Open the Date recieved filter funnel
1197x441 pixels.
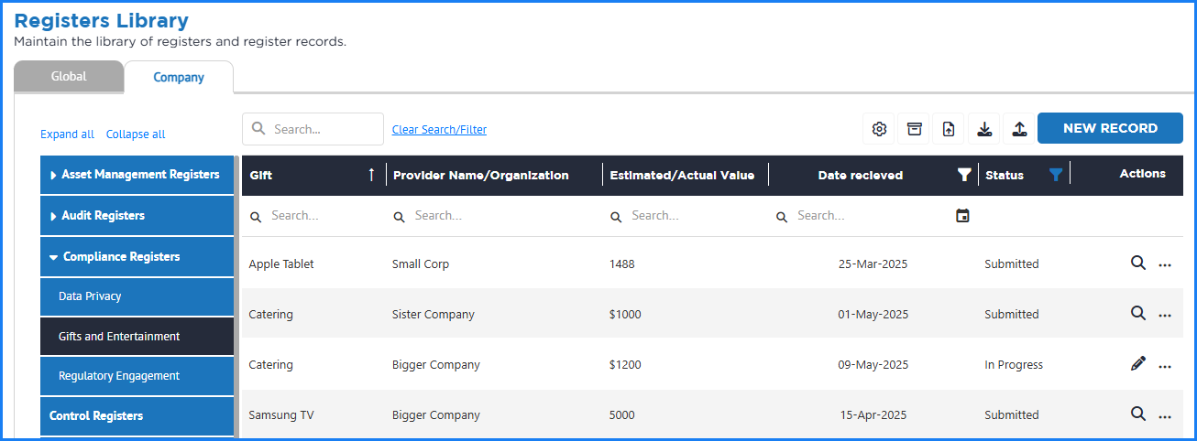point(964,175)
